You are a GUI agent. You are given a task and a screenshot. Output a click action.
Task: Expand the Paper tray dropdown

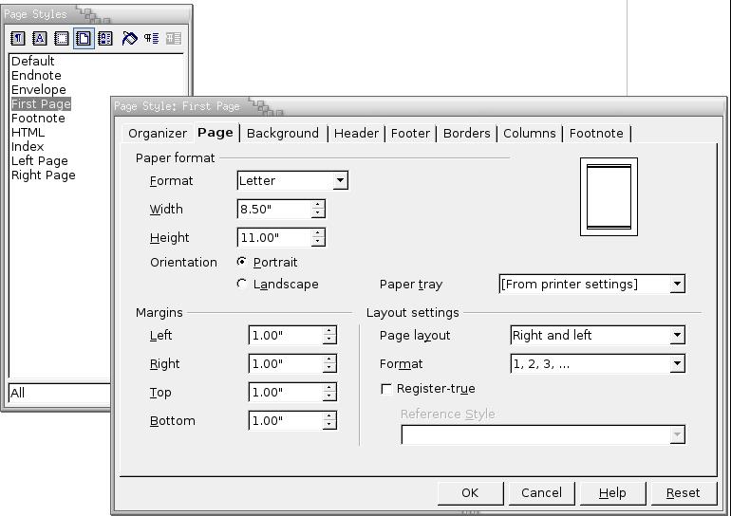tap(676, 285)
